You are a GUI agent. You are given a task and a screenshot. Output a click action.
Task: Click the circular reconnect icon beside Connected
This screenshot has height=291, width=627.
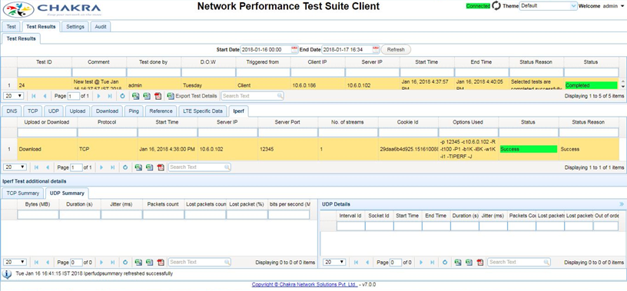pos(496,5)
